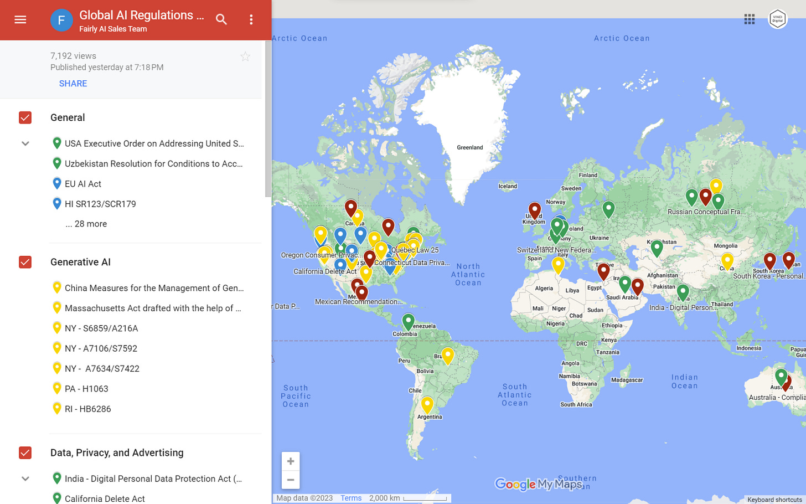Click the yellow pin above Russian Conceptual Framework

click(x=716, y=187)
